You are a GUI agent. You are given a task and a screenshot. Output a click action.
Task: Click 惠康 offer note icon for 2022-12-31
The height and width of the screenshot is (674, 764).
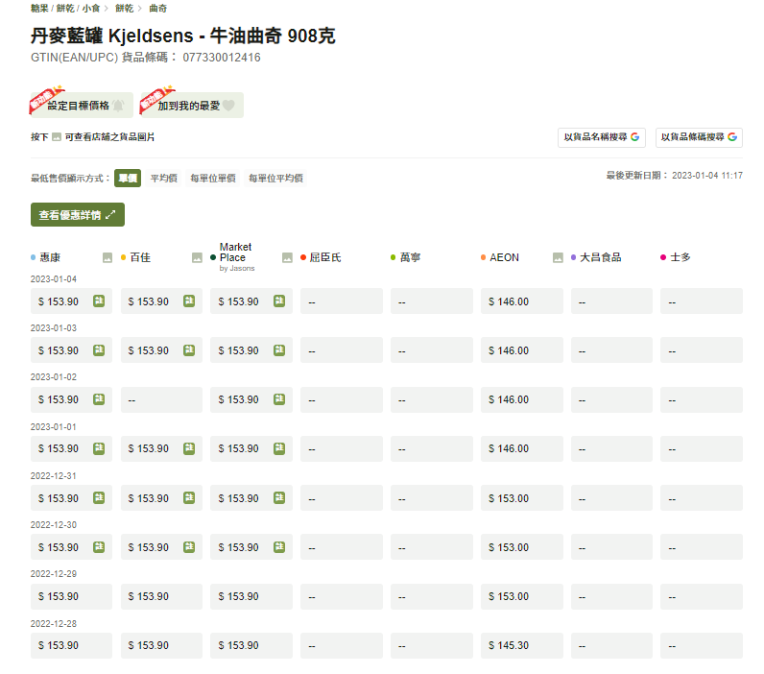point(99,497)
